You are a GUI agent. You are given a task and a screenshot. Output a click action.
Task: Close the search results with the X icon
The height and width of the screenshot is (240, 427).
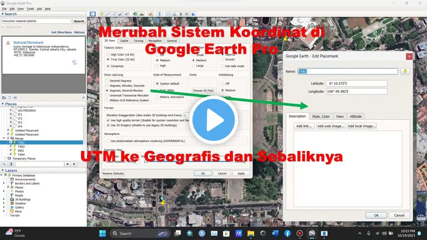tap(83, 98)
